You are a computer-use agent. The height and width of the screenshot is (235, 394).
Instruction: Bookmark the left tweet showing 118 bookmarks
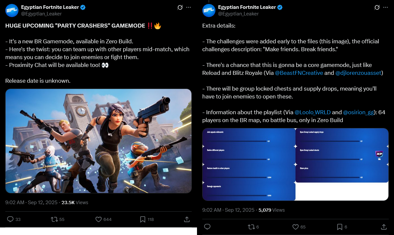coord(142,220)
